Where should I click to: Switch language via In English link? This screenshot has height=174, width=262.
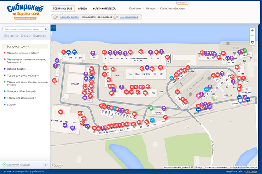182,2
